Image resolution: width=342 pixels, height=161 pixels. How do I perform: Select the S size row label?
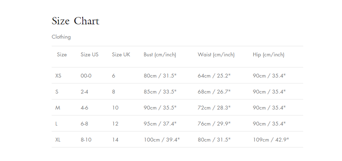[x=57, y=92]
